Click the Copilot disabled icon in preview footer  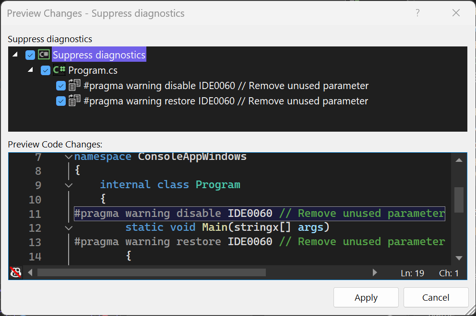[16, 272]
